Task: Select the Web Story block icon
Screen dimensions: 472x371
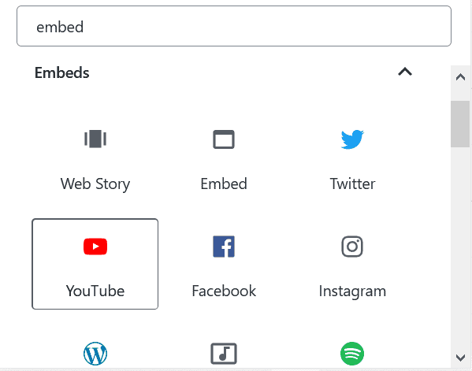Action: coord(95,139)
